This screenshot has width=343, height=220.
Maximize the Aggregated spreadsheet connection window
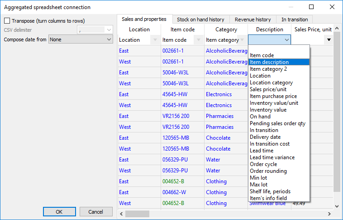pos(311,7)
